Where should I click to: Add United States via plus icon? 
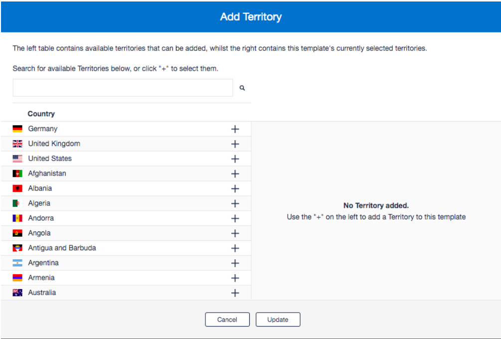coord(235,159)
